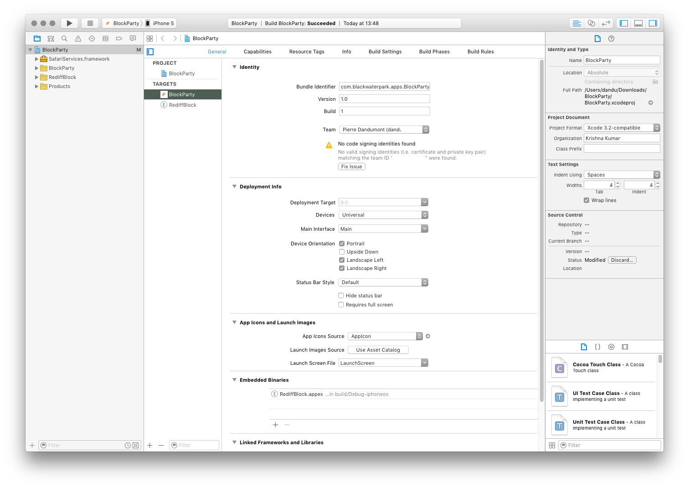Open the symbol navigator
Image resolution: width=689 pixels, height=488 pixels.
(x=51, y=39)
